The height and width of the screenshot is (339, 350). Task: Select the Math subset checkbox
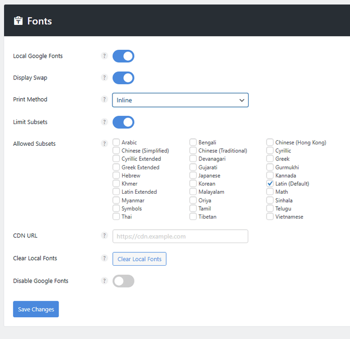coord(270,191)
